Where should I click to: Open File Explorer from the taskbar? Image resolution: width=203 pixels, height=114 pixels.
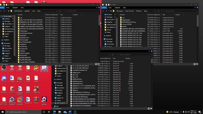60,112
